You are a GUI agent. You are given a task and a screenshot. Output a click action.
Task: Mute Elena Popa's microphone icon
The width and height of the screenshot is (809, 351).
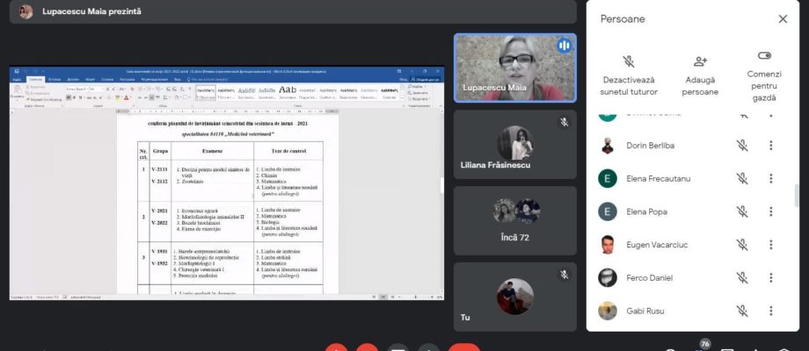742,211
